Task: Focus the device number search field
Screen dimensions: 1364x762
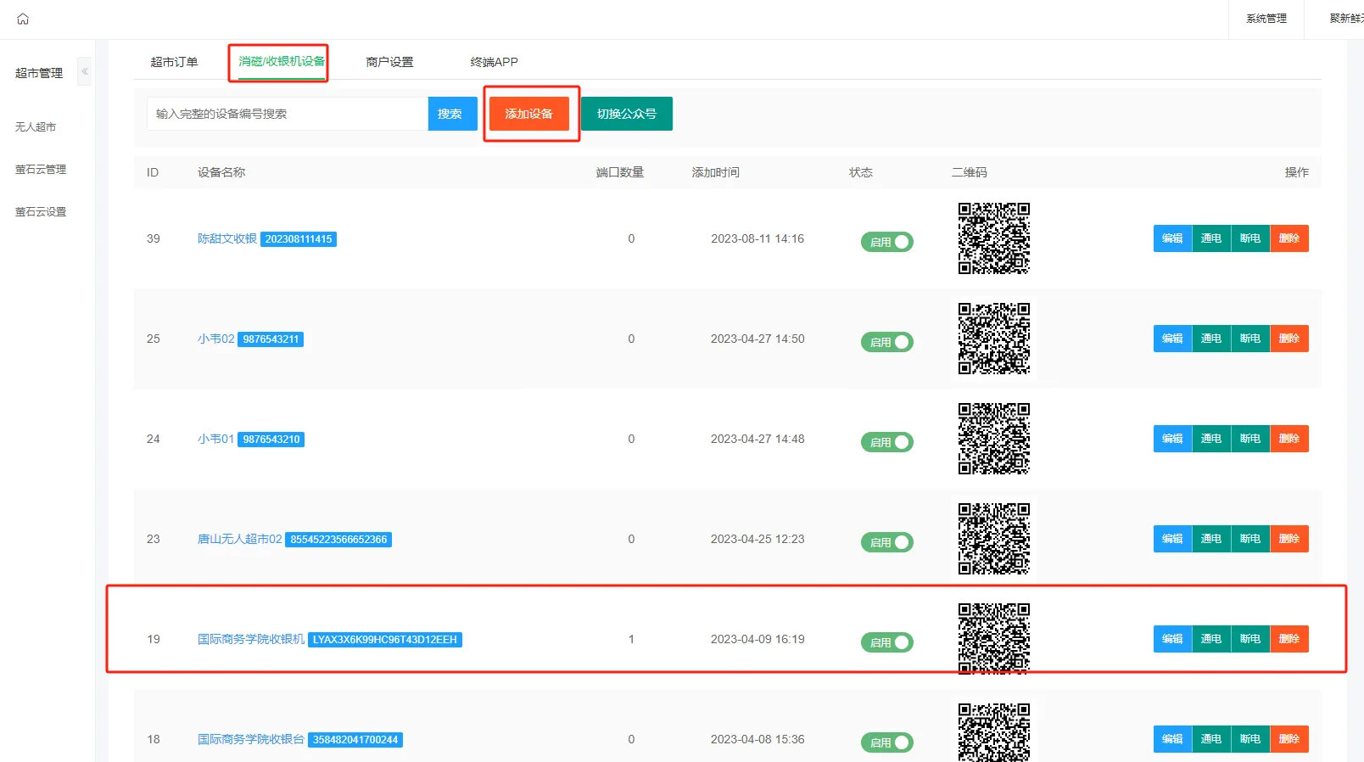Action: [x=288, y=114]
